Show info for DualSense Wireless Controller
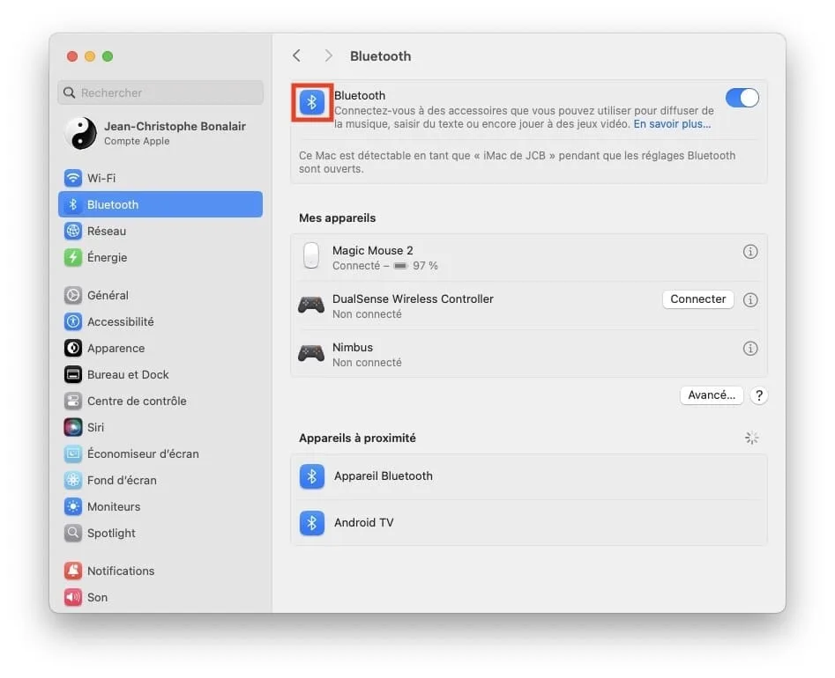835x678 pixels. click(x=750, y=300)
